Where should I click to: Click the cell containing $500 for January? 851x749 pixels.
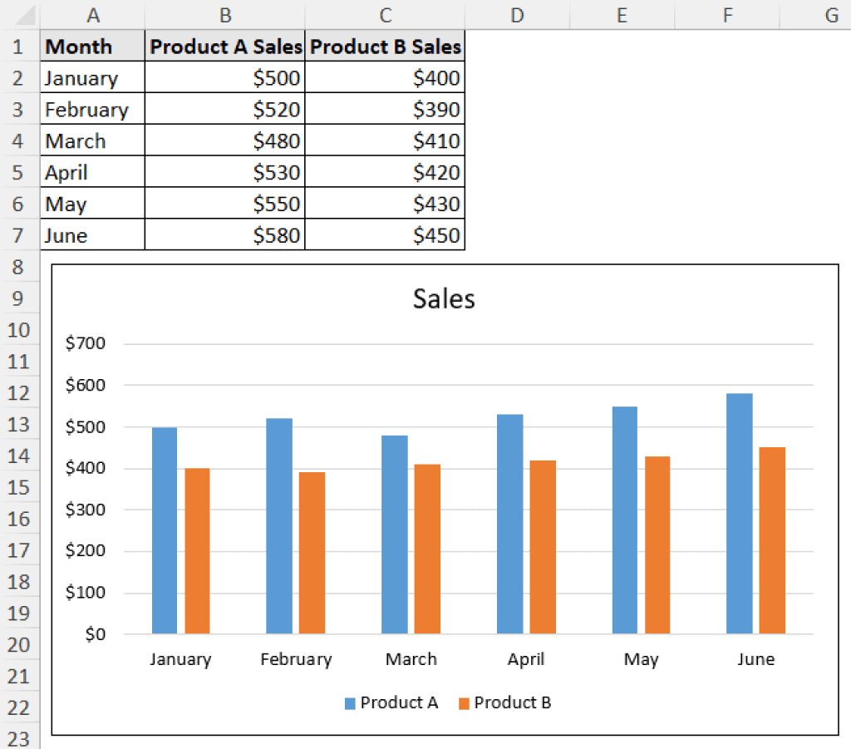[225, 77]
